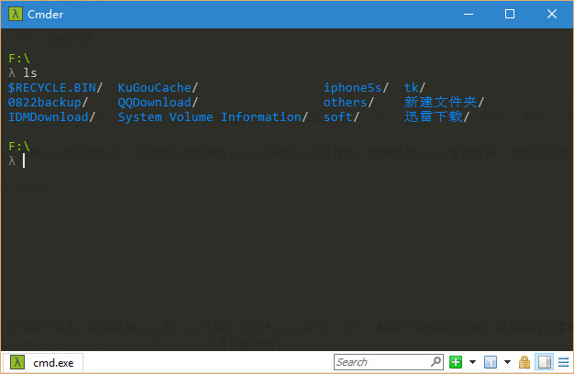574x374 pixels.
Task: Click the magnifier icon in search box
Action: coord(436,362)
